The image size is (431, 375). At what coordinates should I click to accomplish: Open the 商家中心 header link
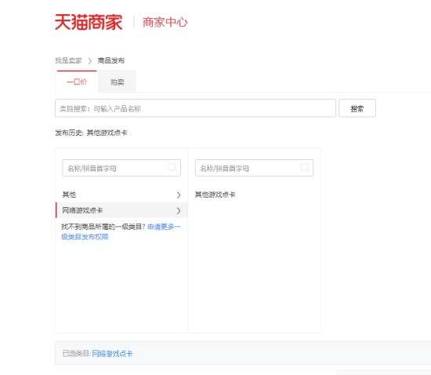(x=165, y=22)
